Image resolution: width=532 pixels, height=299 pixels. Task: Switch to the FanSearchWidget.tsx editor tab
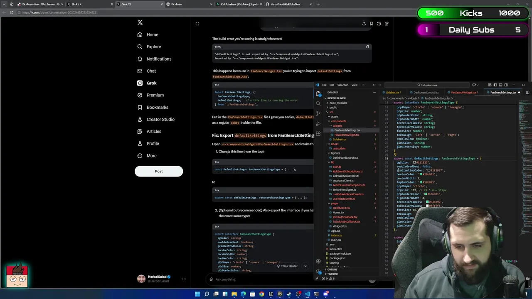pyautogui.click(x=463, y=93)
